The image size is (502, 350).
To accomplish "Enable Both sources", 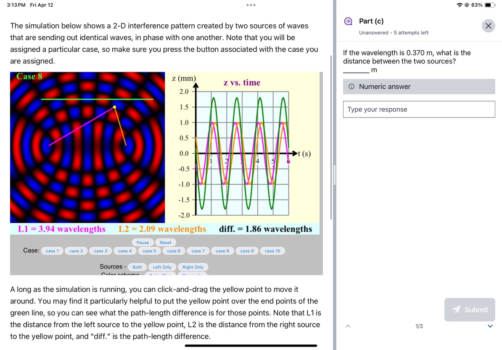I will (x=137, y=267).
